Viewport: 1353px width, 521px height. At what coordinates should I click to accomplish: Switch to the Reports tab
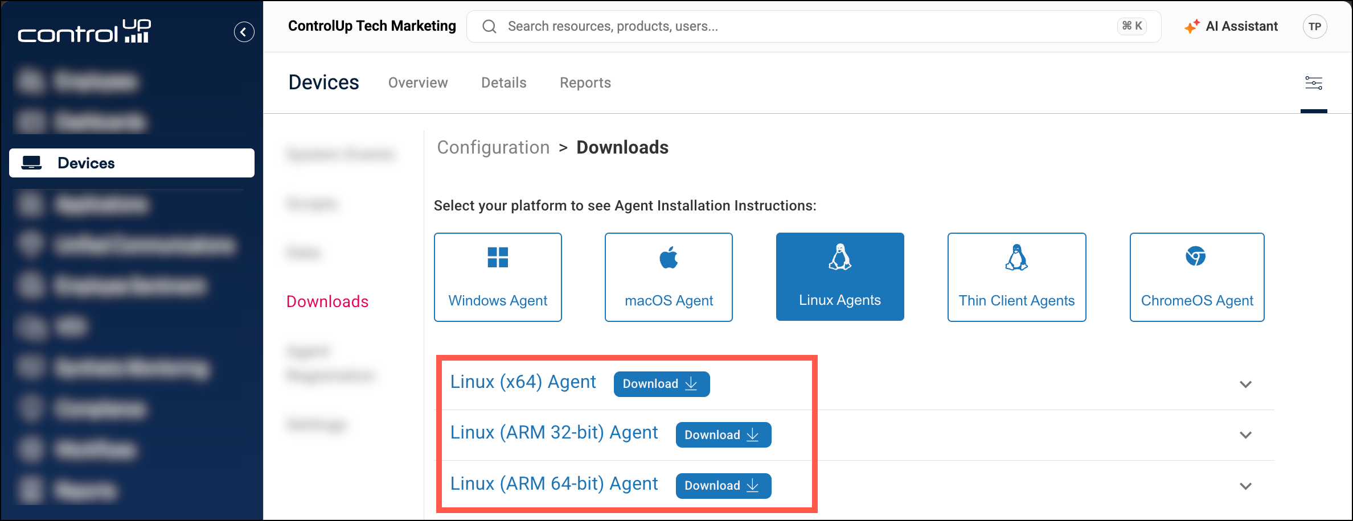tap(585, 83)
